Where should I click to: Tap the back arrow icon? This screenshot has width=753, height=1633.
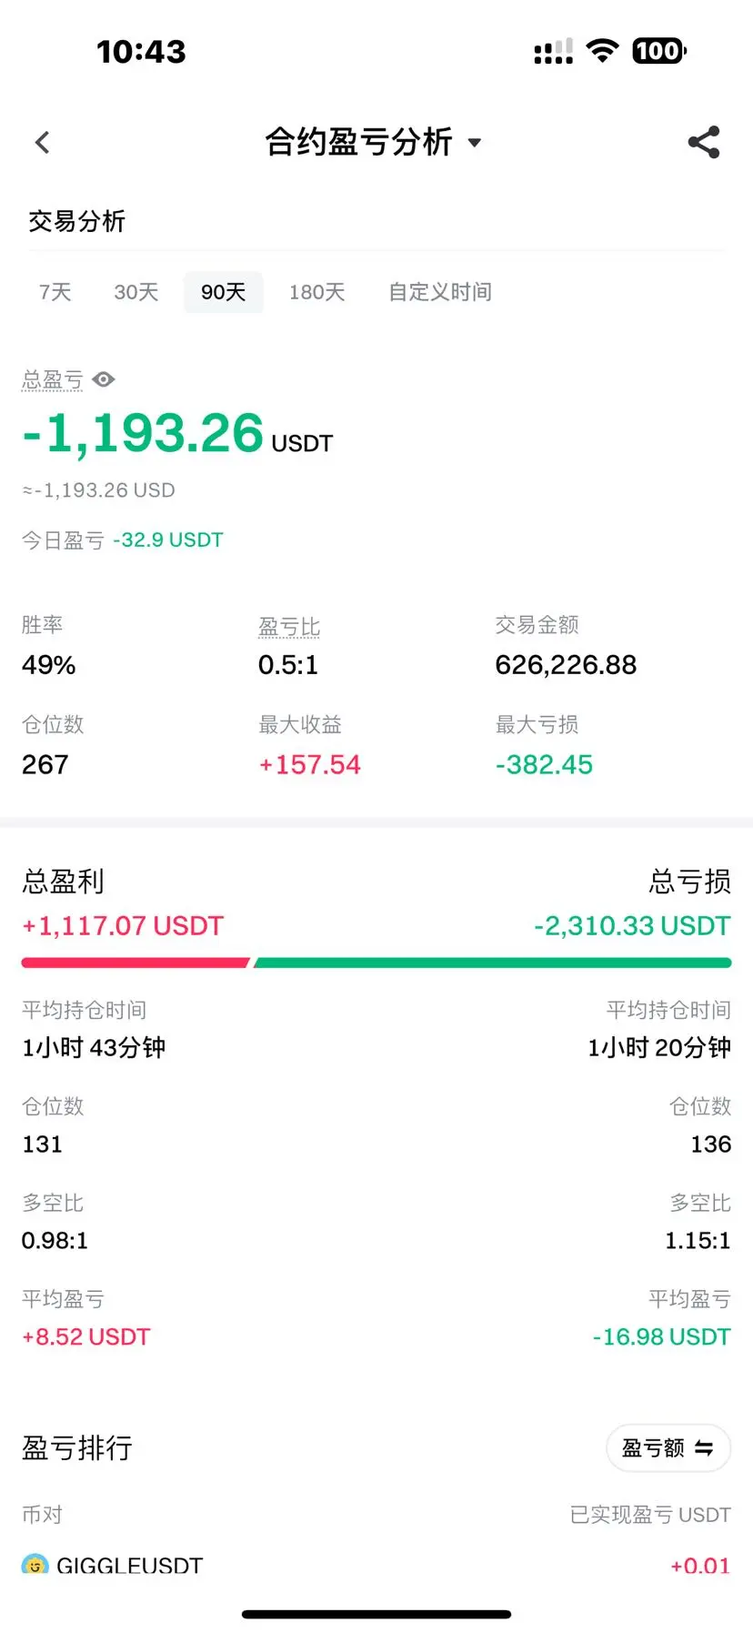pos(42,142)
